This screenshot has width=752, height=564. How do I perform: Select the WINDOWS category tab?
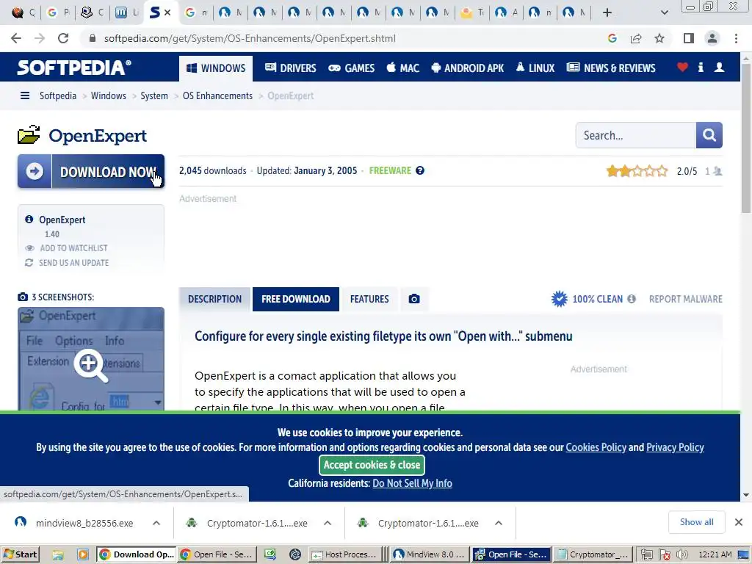coord(216,68)
